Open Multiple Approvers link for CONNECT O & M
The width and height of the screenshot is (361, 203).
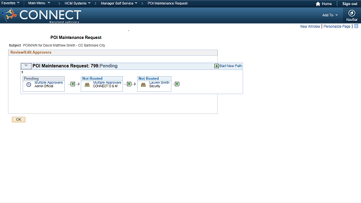[107, 82]
